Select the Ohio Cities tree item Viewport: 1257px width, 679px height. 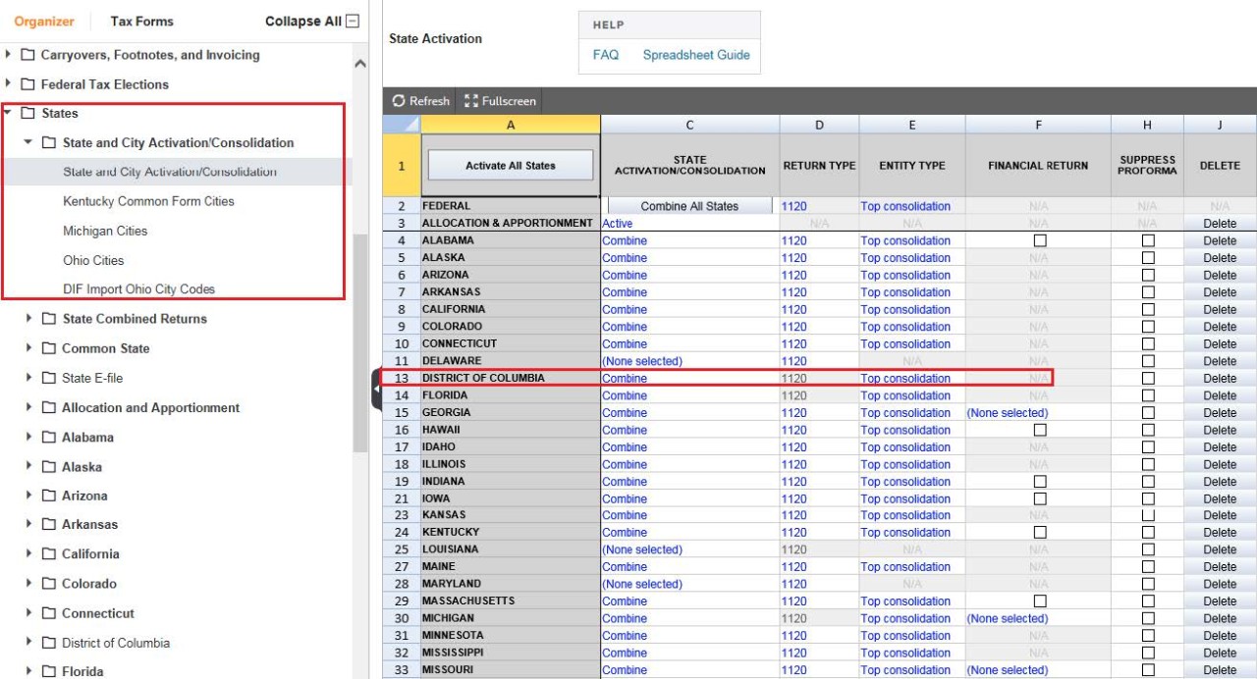pyautogui.click(x=93, y=260)
